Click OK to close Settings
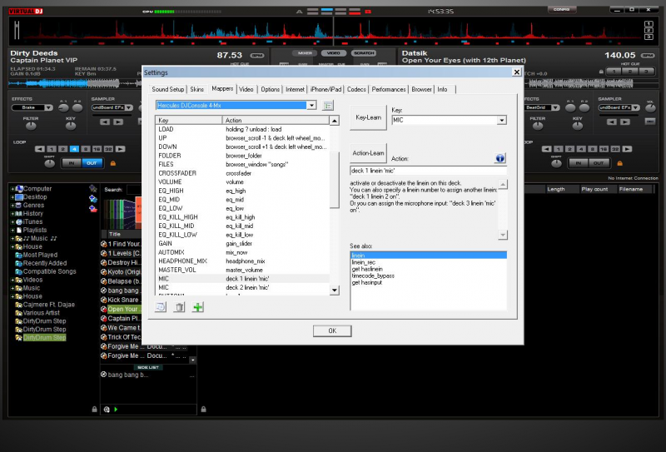 tap(332, 330)
